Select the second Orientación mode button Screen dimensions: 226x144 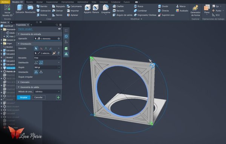[41, 72]
